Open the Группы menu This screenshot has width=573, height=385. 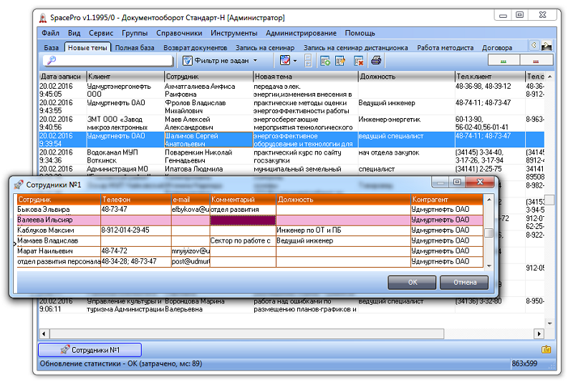(x=135, y=33)
